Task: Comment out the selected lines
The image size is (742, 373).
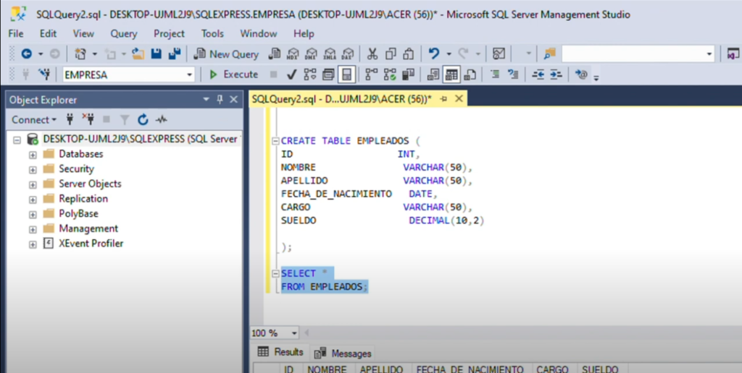Action: point(495,74)
